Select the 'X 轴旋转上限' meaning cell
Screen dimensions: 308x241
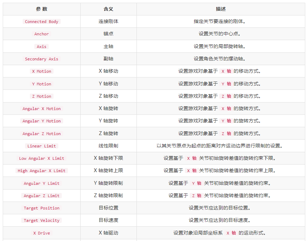108,170
